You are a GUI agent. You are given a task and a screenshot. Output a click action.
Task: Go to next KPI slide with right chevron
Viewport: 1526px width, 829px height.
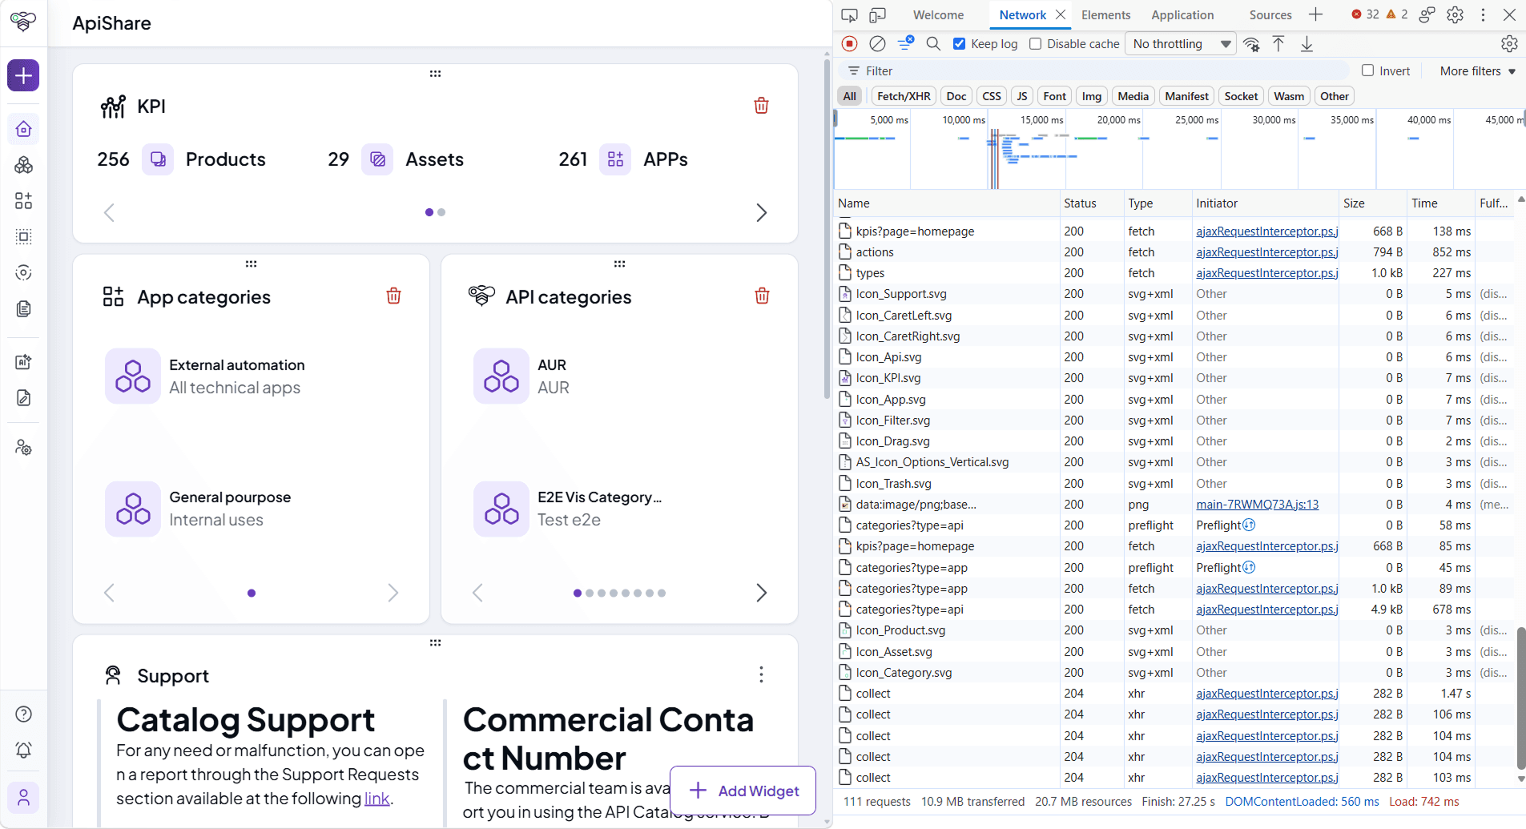[x=761, y=212]
